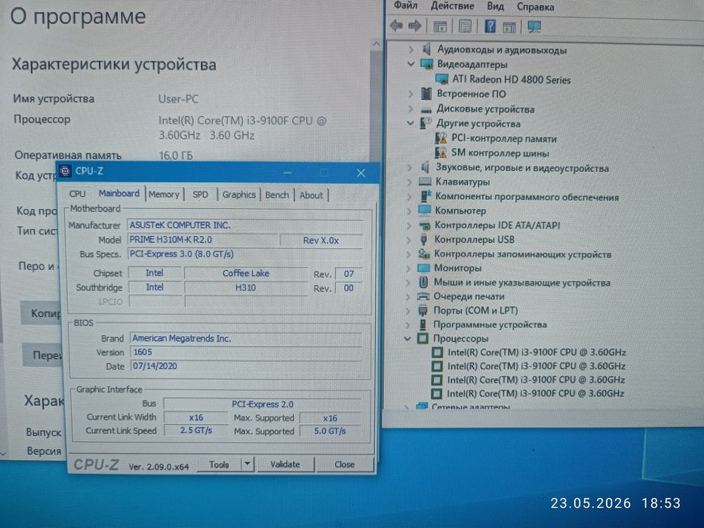The image size is (704, 528).
Task: Open the Справка menu
Action: (x=535, y=7)
